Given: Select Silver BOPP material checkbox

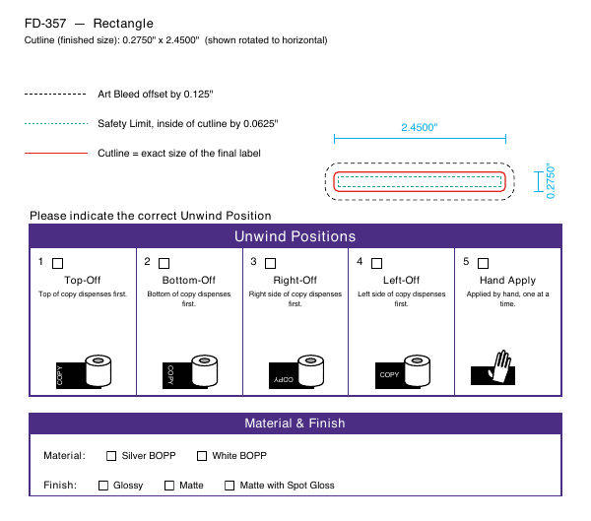Looking at the screenshot, I should click(x=111, y=456).
